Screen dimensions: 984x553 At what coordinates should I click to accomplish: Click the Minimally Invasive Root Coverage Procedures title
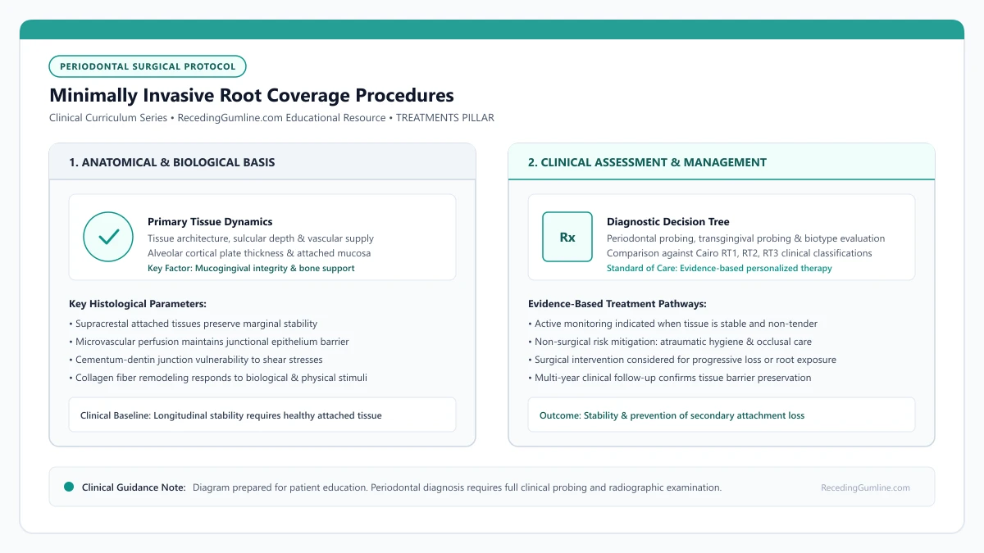point(252,95)
